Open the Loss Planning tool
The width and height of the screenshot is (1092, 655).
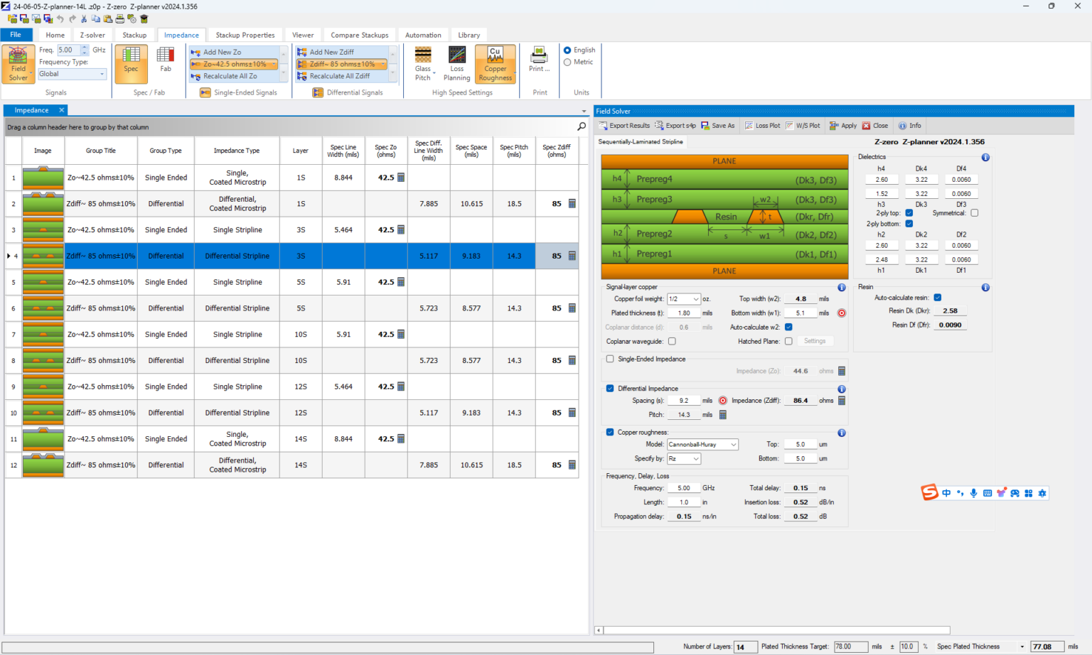point(456,64)
